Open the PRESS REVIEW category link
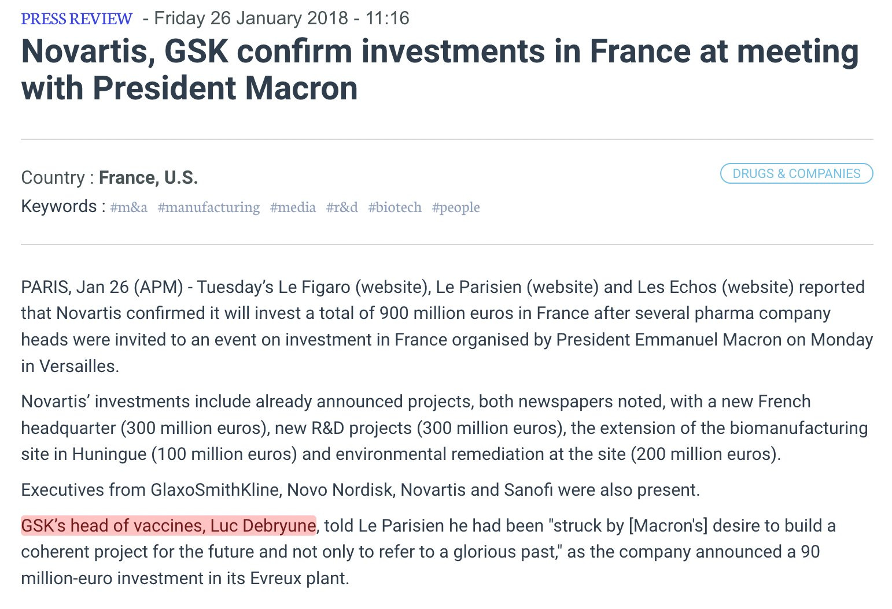This screenshot has width=892, height=609. pyautogui.click(x=76, y=18)
